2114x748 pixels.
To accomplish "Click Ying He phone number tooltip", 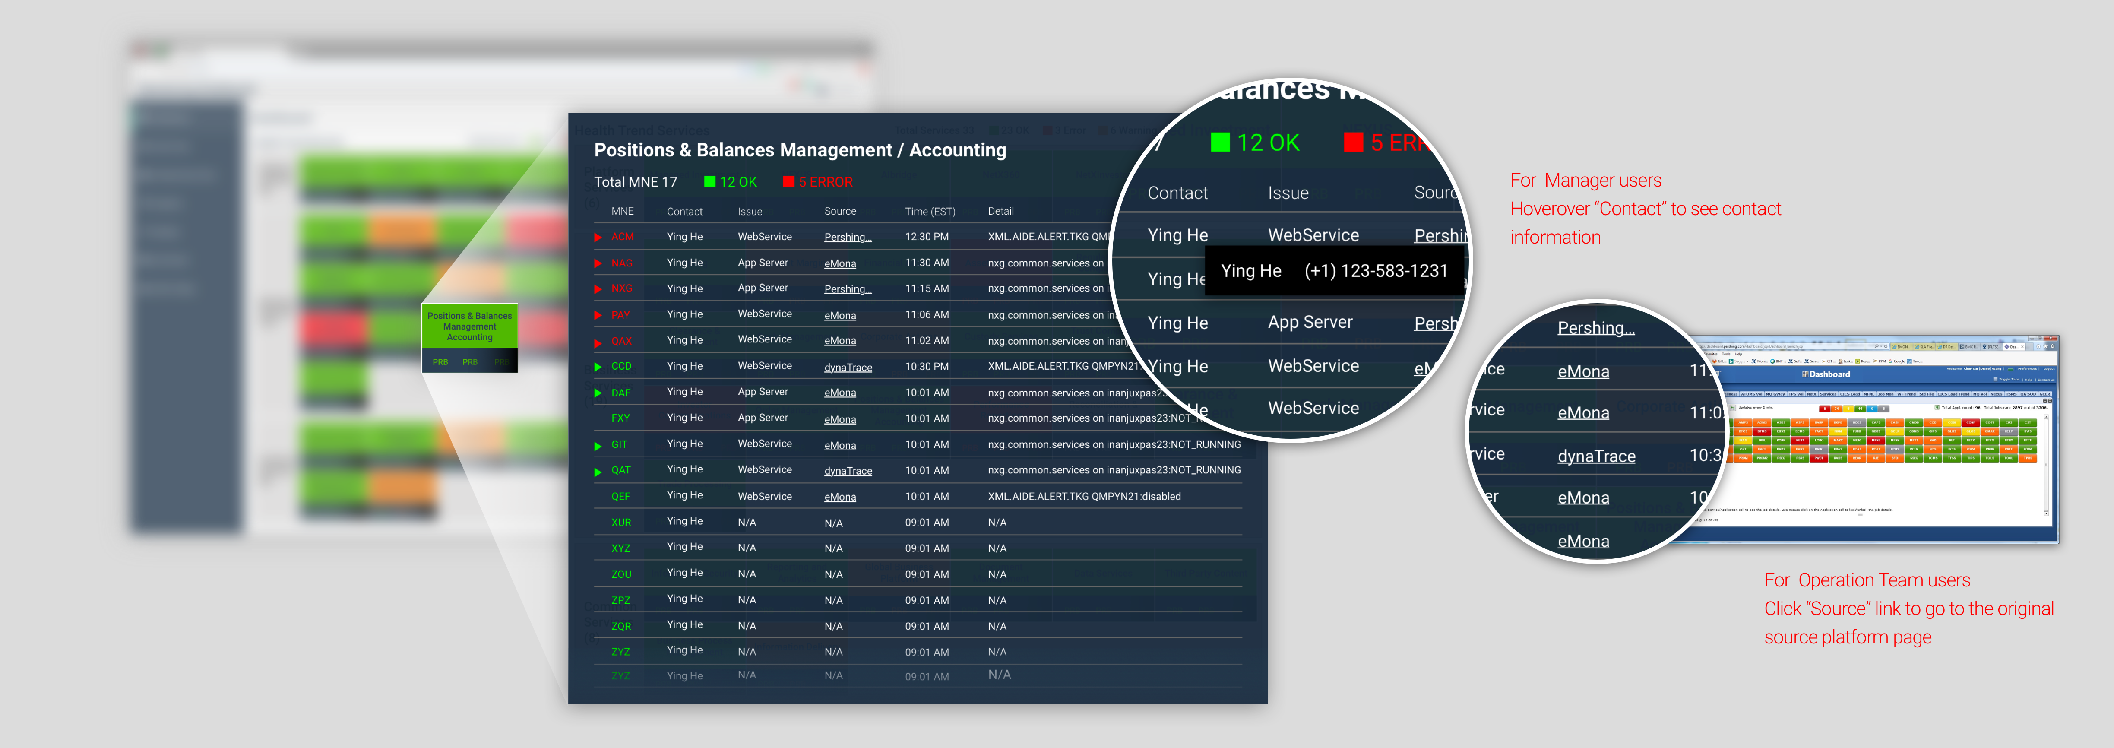I will click(x=1334, y=271).
